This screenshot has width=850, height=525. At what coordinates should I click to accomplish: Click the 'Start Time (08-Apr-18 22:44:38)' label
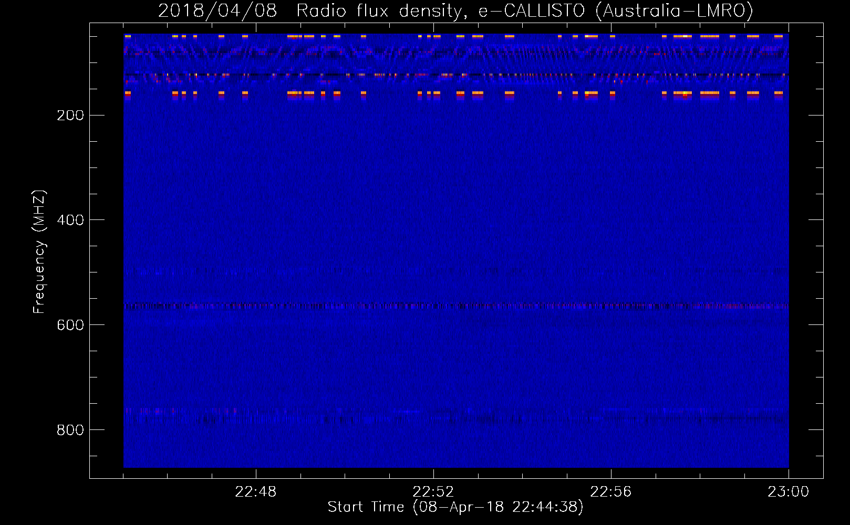[x=455, y=507]
